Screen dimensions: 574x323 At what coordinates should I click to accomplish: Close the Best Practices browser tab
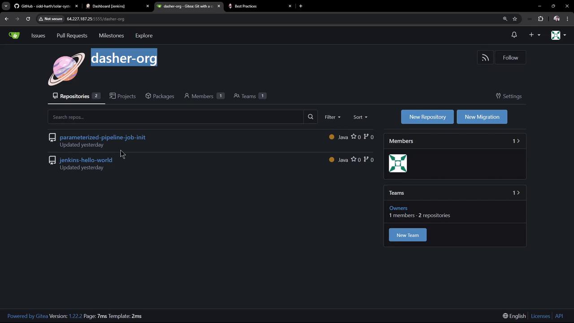[x=290, y=6]
